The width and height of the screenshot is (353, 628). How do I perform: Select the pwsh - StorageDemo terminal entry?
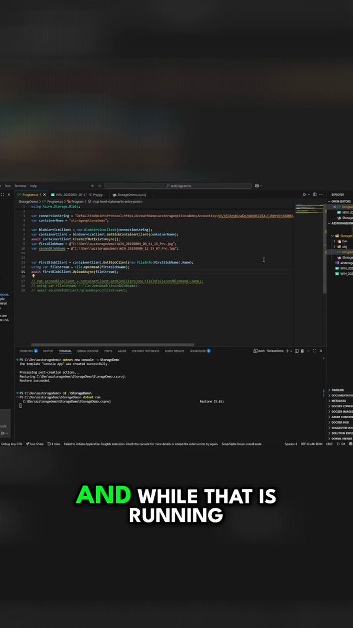click(268, 351)
